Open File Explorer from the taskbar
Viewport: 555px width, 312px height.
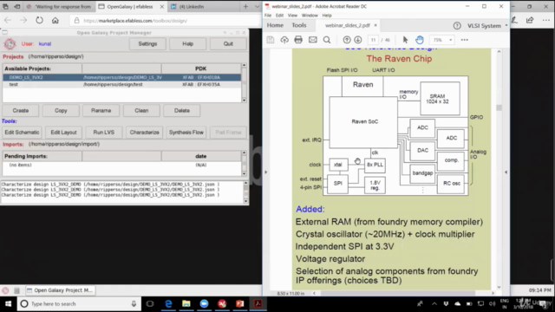[186, 303]
